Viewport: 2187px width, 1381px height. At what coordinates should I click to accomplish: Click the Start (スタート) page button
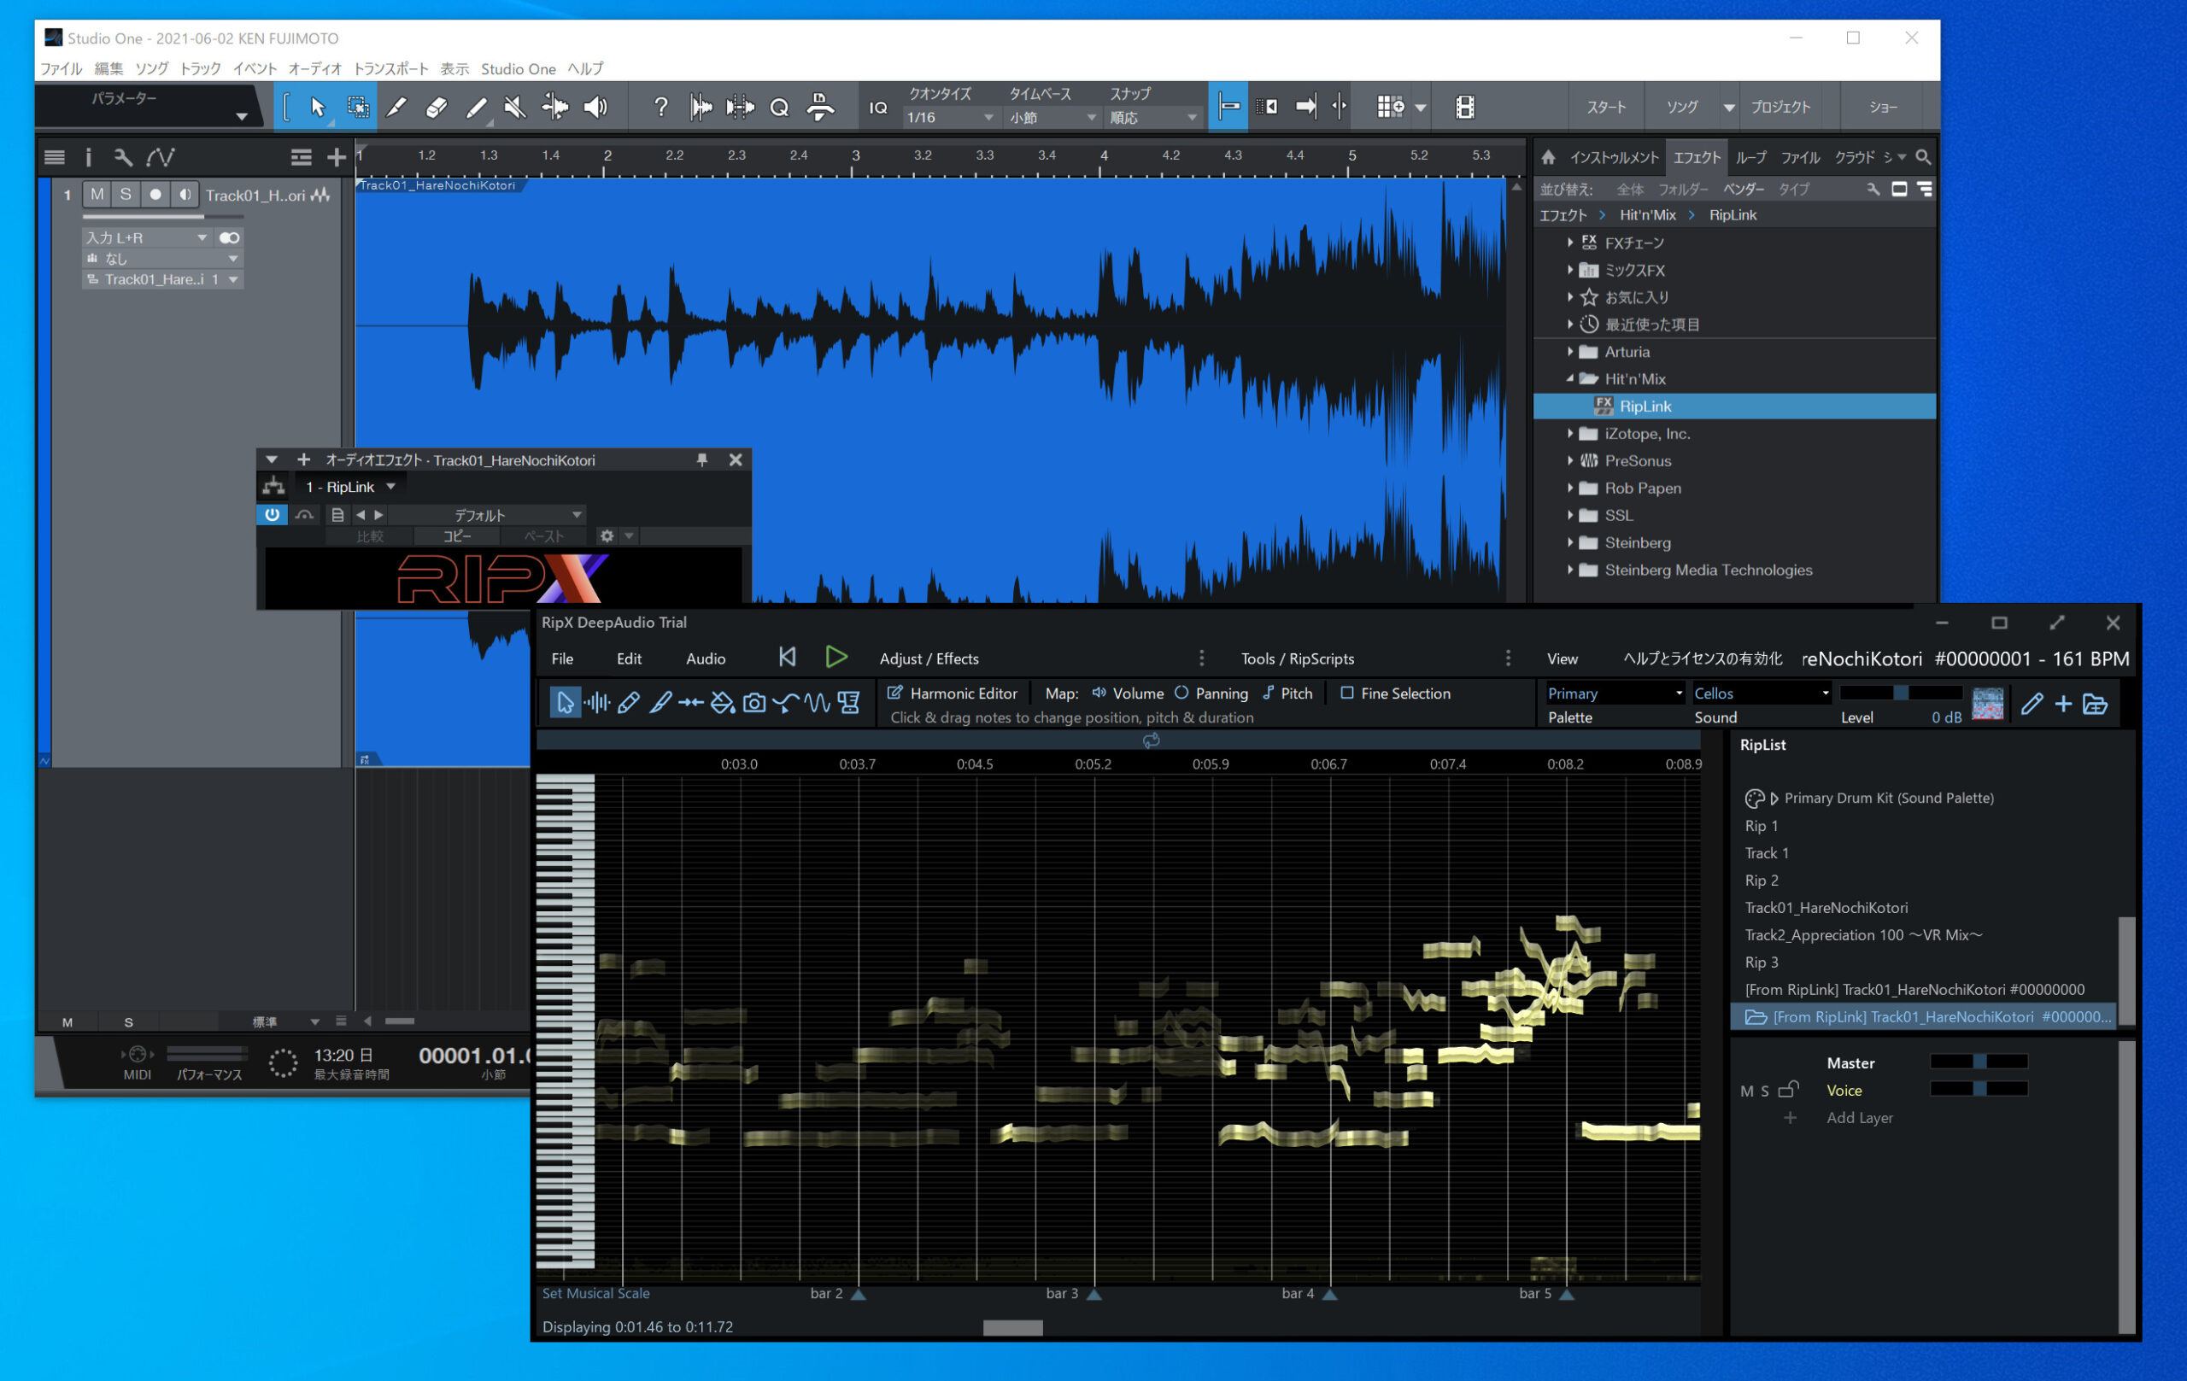tap(1607, 107)
